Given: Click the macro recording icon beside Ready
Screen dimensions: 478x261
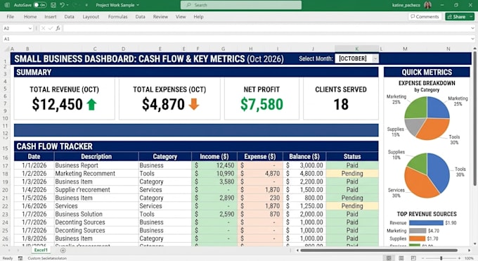Looking at the screenshot, I should pyautogui.click(x=20, y=258).
